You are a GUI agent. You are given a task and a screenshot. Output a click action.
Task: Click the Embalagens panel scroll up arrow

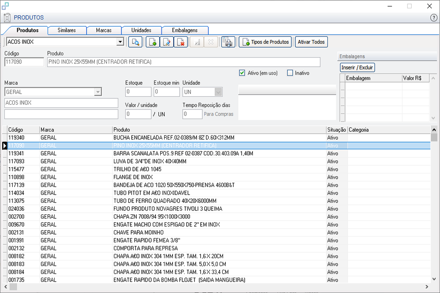coord(433,78)
